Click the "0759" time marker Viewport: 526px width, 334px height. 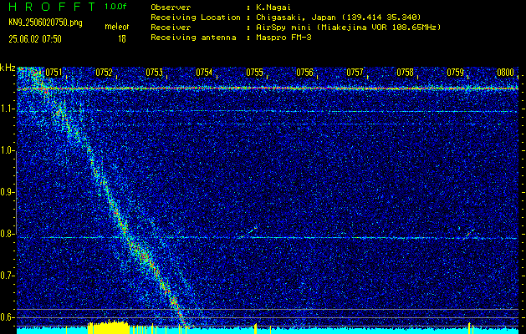click(x=455, y=73)
